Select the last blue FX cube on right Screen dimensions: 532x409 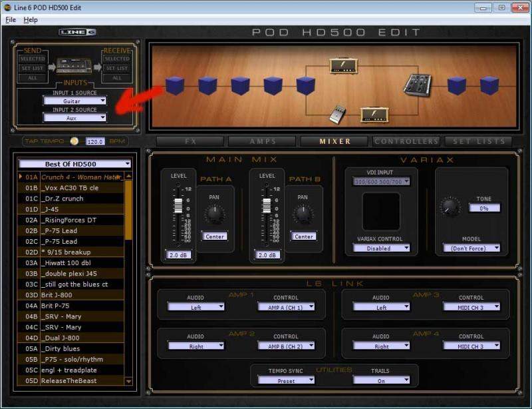pos(489,86)
